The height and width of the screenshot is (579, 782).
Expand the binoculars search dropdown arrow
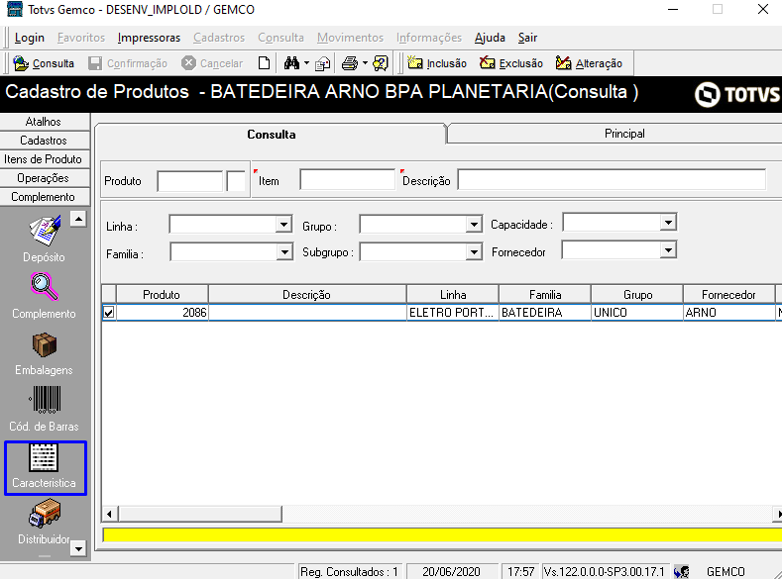coord(306,63)
